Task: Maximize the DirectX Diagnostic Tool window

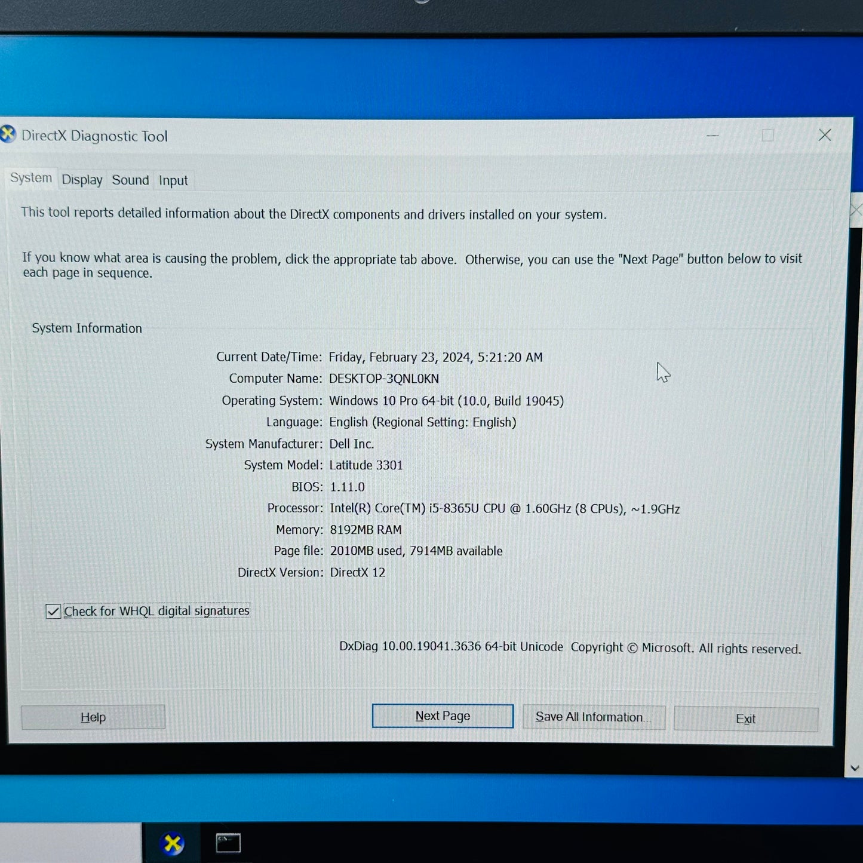Action: pos(766,136)
